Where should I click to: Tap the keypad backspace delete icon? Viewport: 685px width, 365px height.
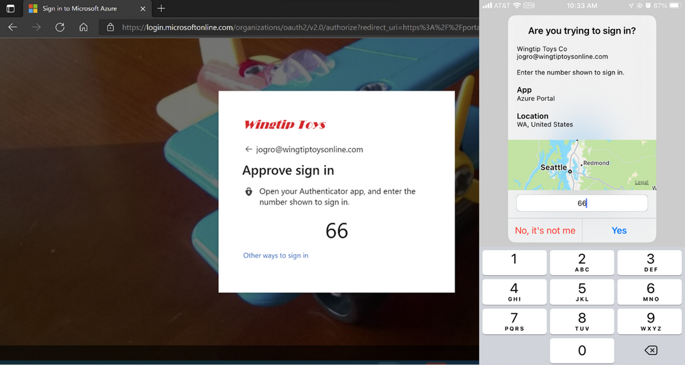point(651,350)
